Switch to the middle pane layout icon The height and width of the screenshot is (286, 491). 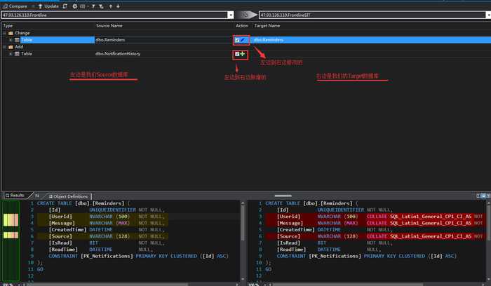(x=483, y=196)
